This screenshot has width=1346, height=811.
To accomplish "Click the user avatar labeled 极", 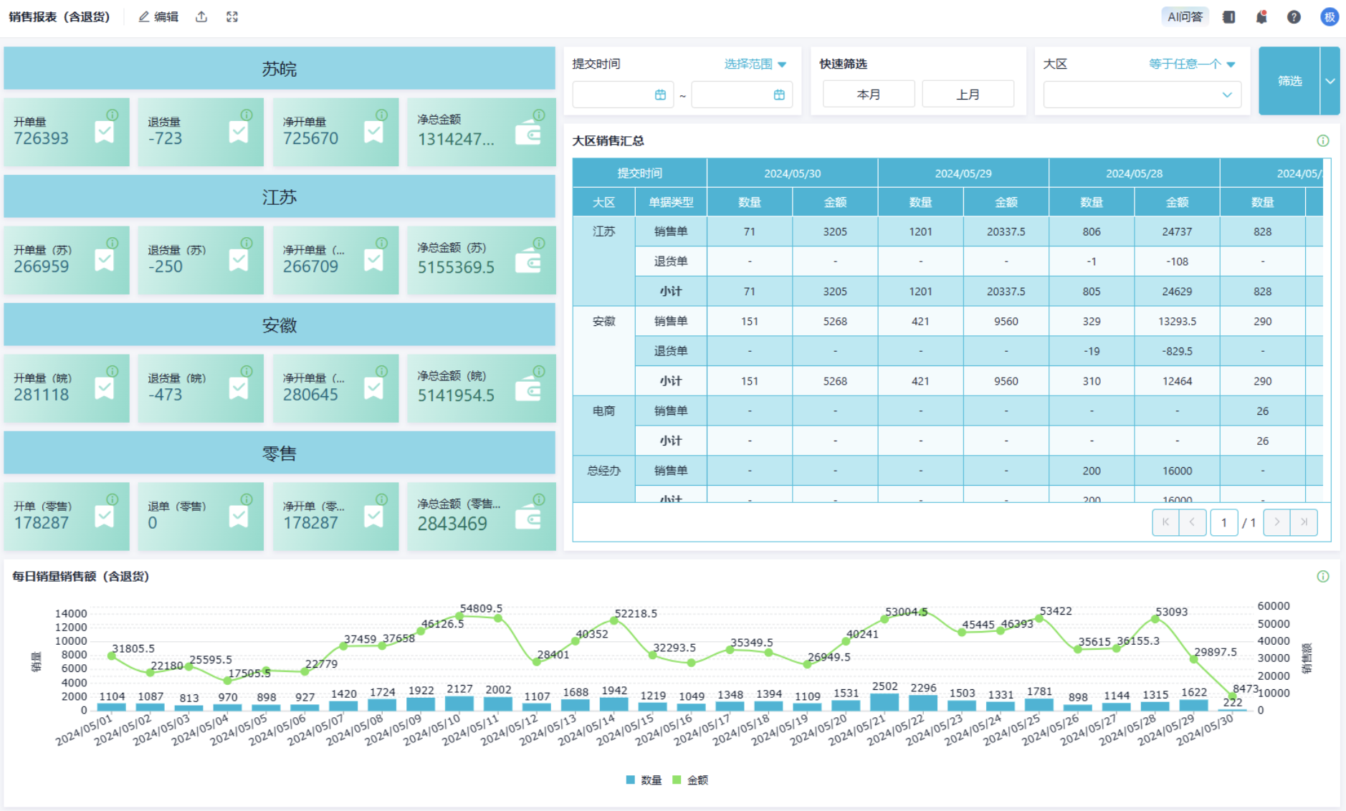I will [1330, 16].
